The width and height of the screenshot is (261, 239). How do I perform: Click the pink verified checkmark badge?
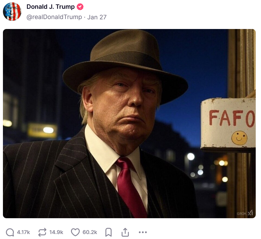80,7
